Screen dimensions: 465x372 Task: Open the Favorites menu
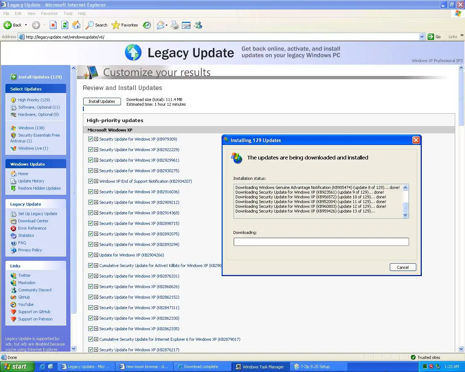(x=49, y=13)
